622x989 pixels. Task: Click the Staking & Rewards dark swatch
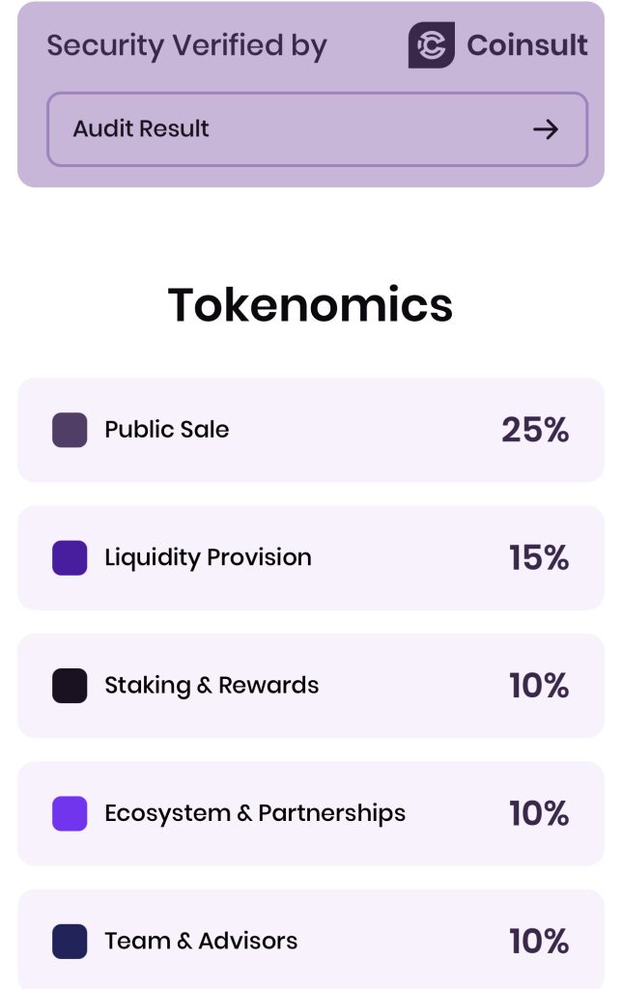70,686
